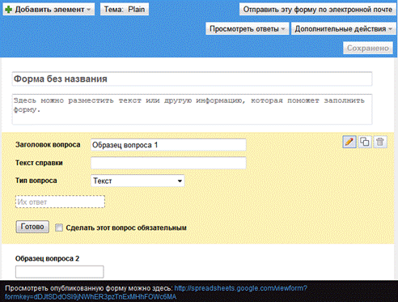Screen dimensions: 398x302
Task: Open the 'Тип вопроса' dropdown showing 'Текст'
Action: [x=138, y=181]
